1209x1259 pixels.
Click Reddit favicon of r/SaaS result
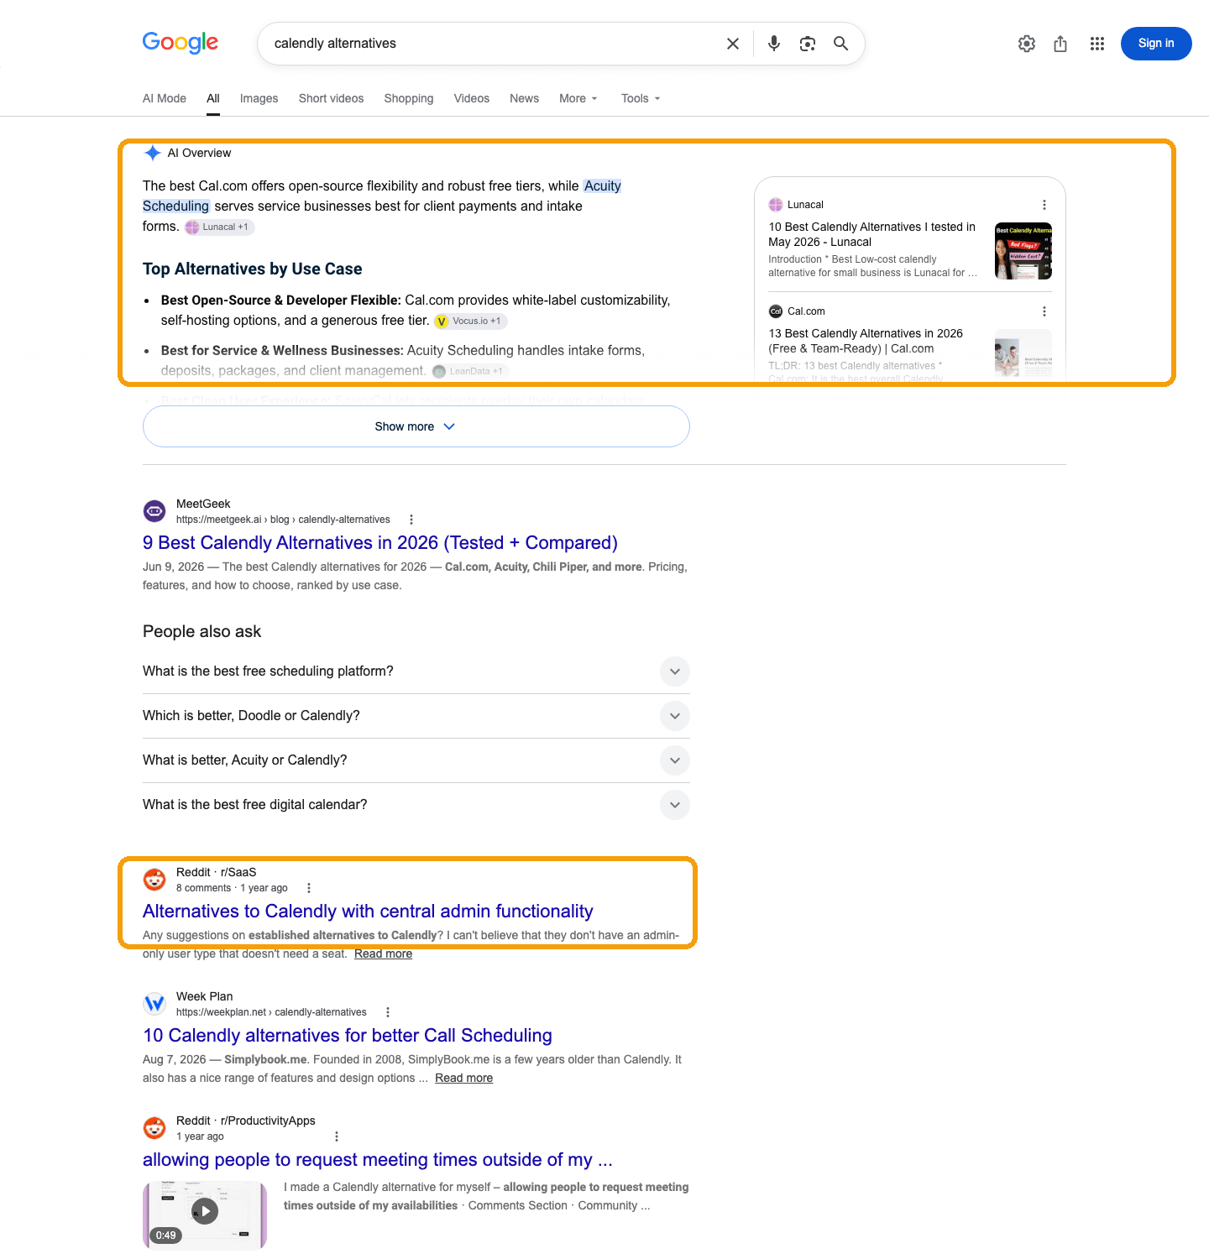click(154, 880)
